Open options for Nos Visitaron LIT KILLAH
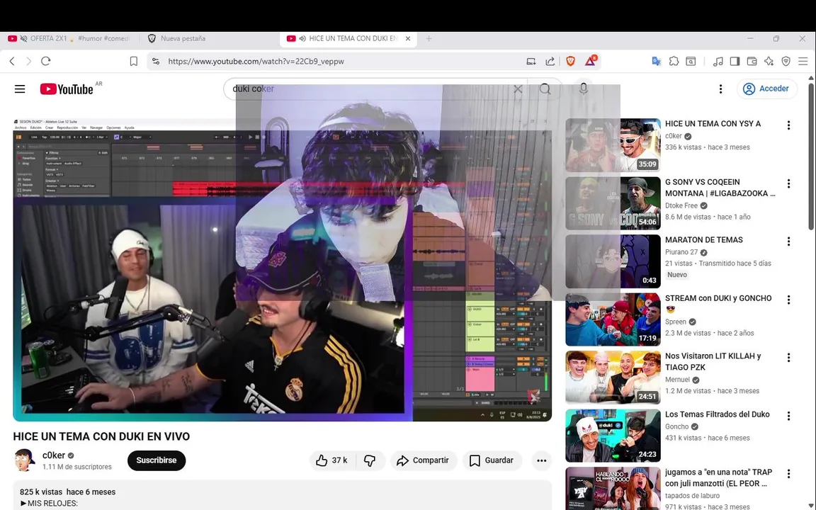This screenshot has height=510, width=816. click(x=788, y=358)
